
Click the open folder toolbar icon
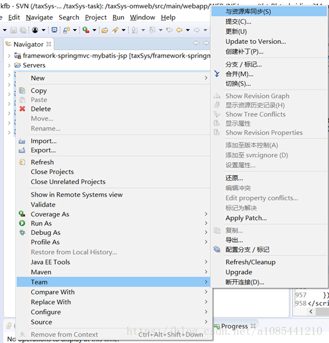[105, 30]
